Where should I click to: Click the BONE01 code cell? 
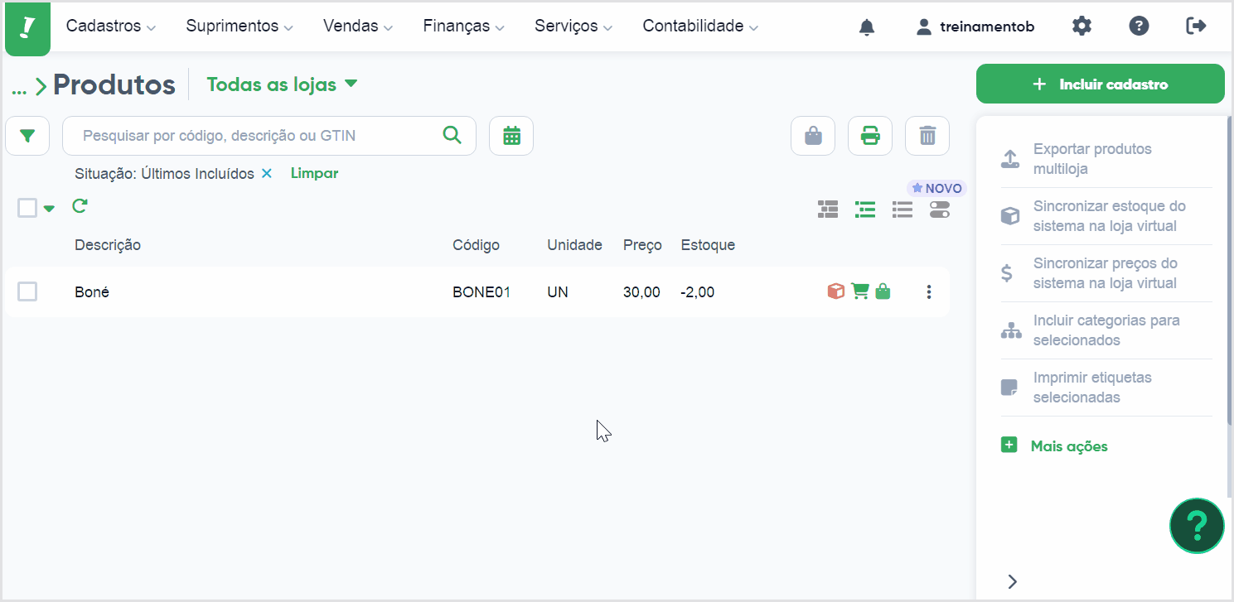coord(482,292)
